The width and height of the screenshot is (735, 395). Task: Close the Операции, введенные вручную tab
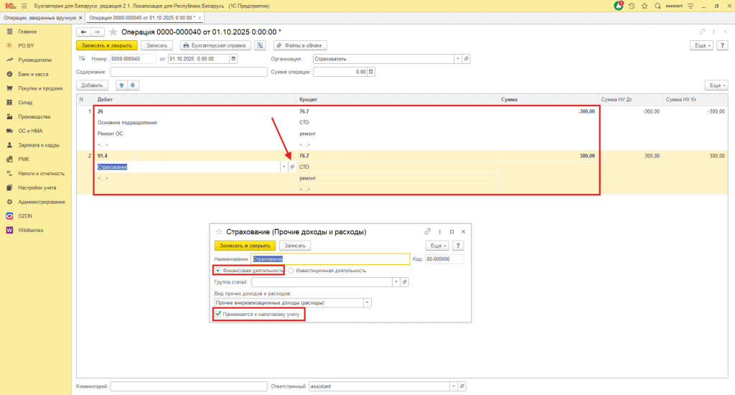point(80,18)
